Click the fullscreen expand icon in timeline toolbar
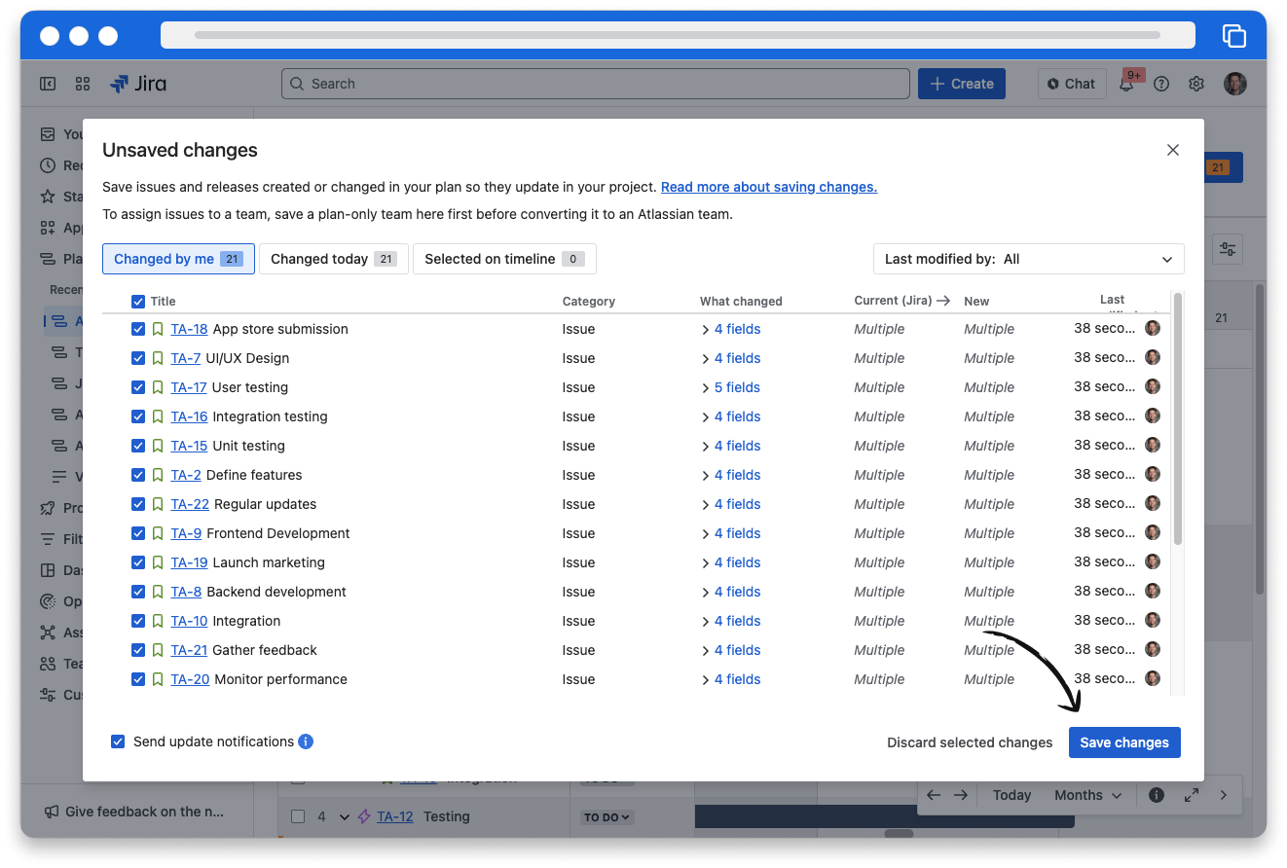This screenshot has height=868, width=1287. [1192, 795]
